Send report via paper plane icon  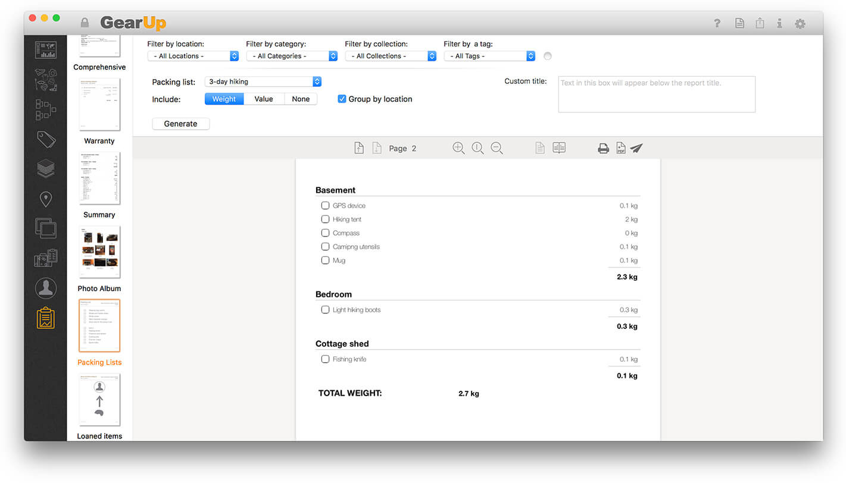pyautogui.click(x=636, y=149)
